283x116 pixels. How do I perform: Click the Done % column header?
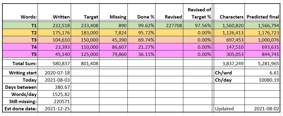tap(141, 12)
